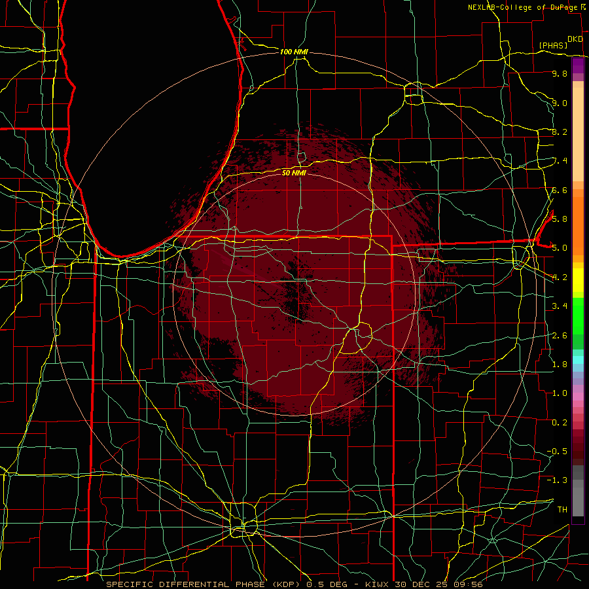Click the 0.2 scale value
589x589 pixels.
point(560,423)
